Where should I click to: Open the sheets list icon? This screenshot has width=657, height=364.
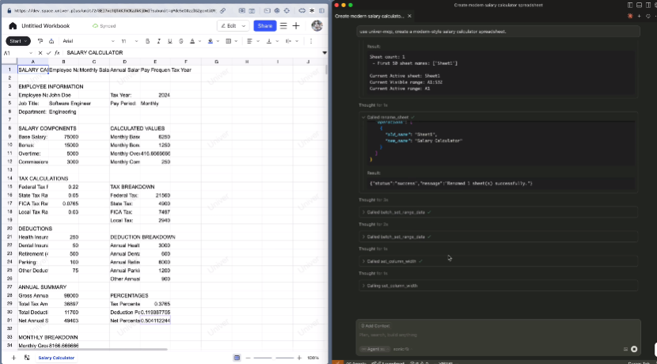[27, 358]
